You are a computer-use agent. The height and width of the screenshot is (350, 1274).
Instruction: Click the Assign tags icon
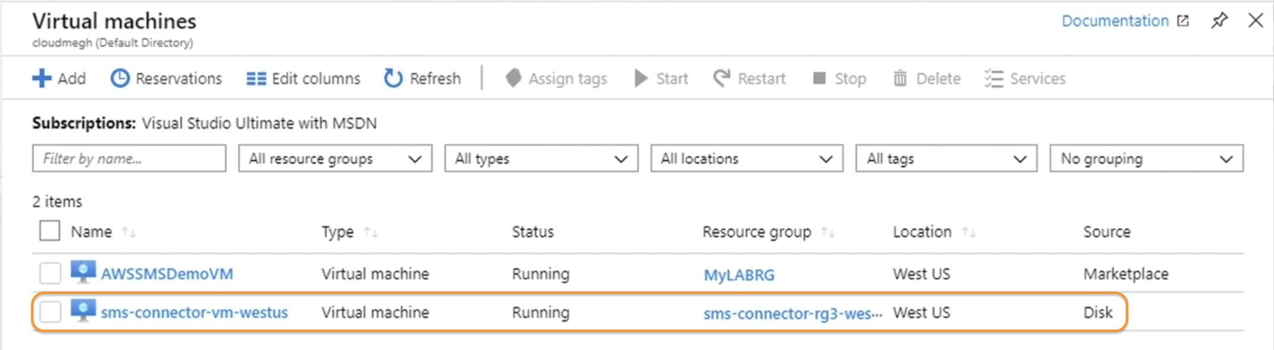click(513, 78)
